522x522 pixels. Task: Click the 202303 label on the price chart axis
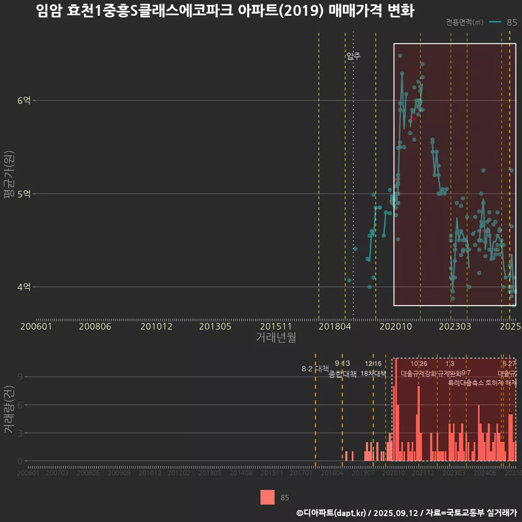point(455,326)
